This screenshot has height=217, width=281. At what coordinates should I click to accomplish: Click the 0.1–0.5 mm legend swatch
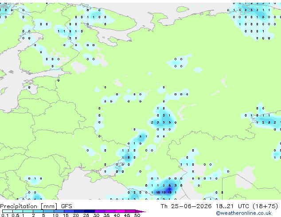[8, 211]
